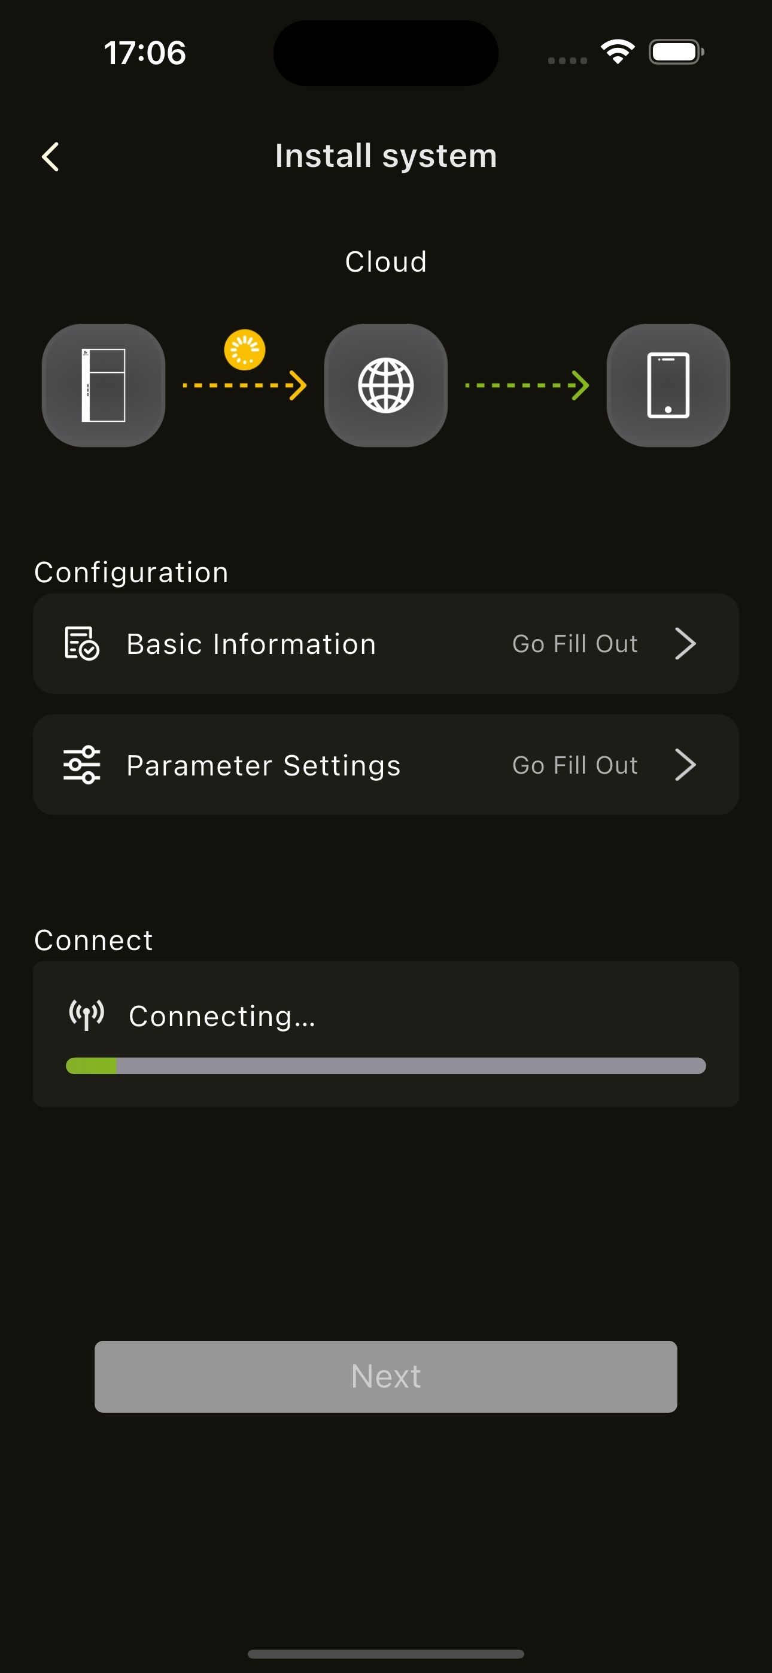The height and width of the screenshot is (1673, 772).
Task: Tap the Parameter Settings sliders icon
Action: tap(82, 765)
